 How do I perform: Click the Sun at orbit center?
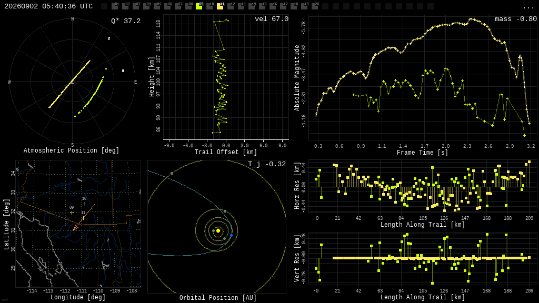pos(218,230)
